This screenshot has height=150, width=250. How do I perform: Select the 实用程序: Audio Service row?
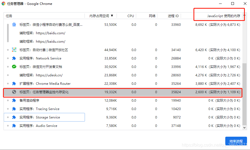(123, 126)
